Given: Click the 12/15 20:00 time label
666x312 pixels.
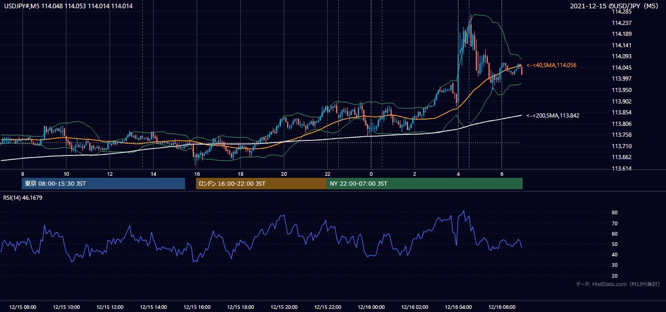Looking at the screenshot, I should [284, 307].
